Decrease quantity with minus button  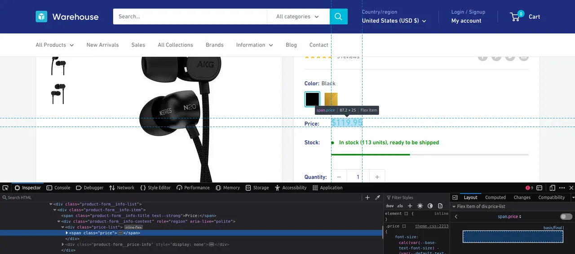(339, 177)
